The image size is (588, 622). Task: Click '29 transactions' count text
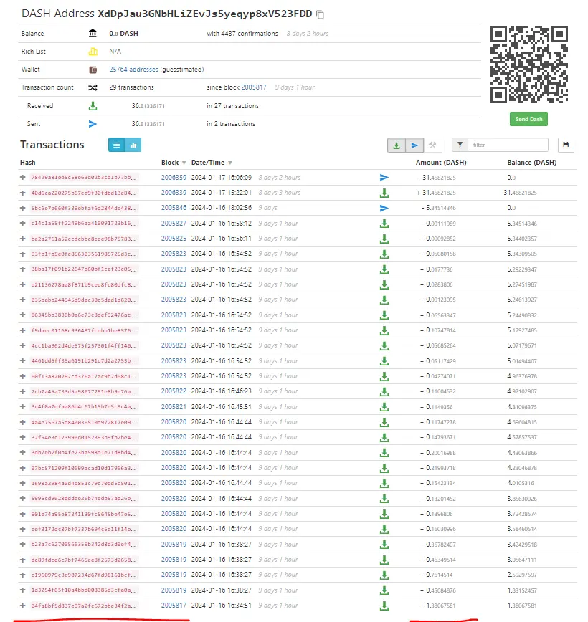pyautogui.click(x=131, y=87)
